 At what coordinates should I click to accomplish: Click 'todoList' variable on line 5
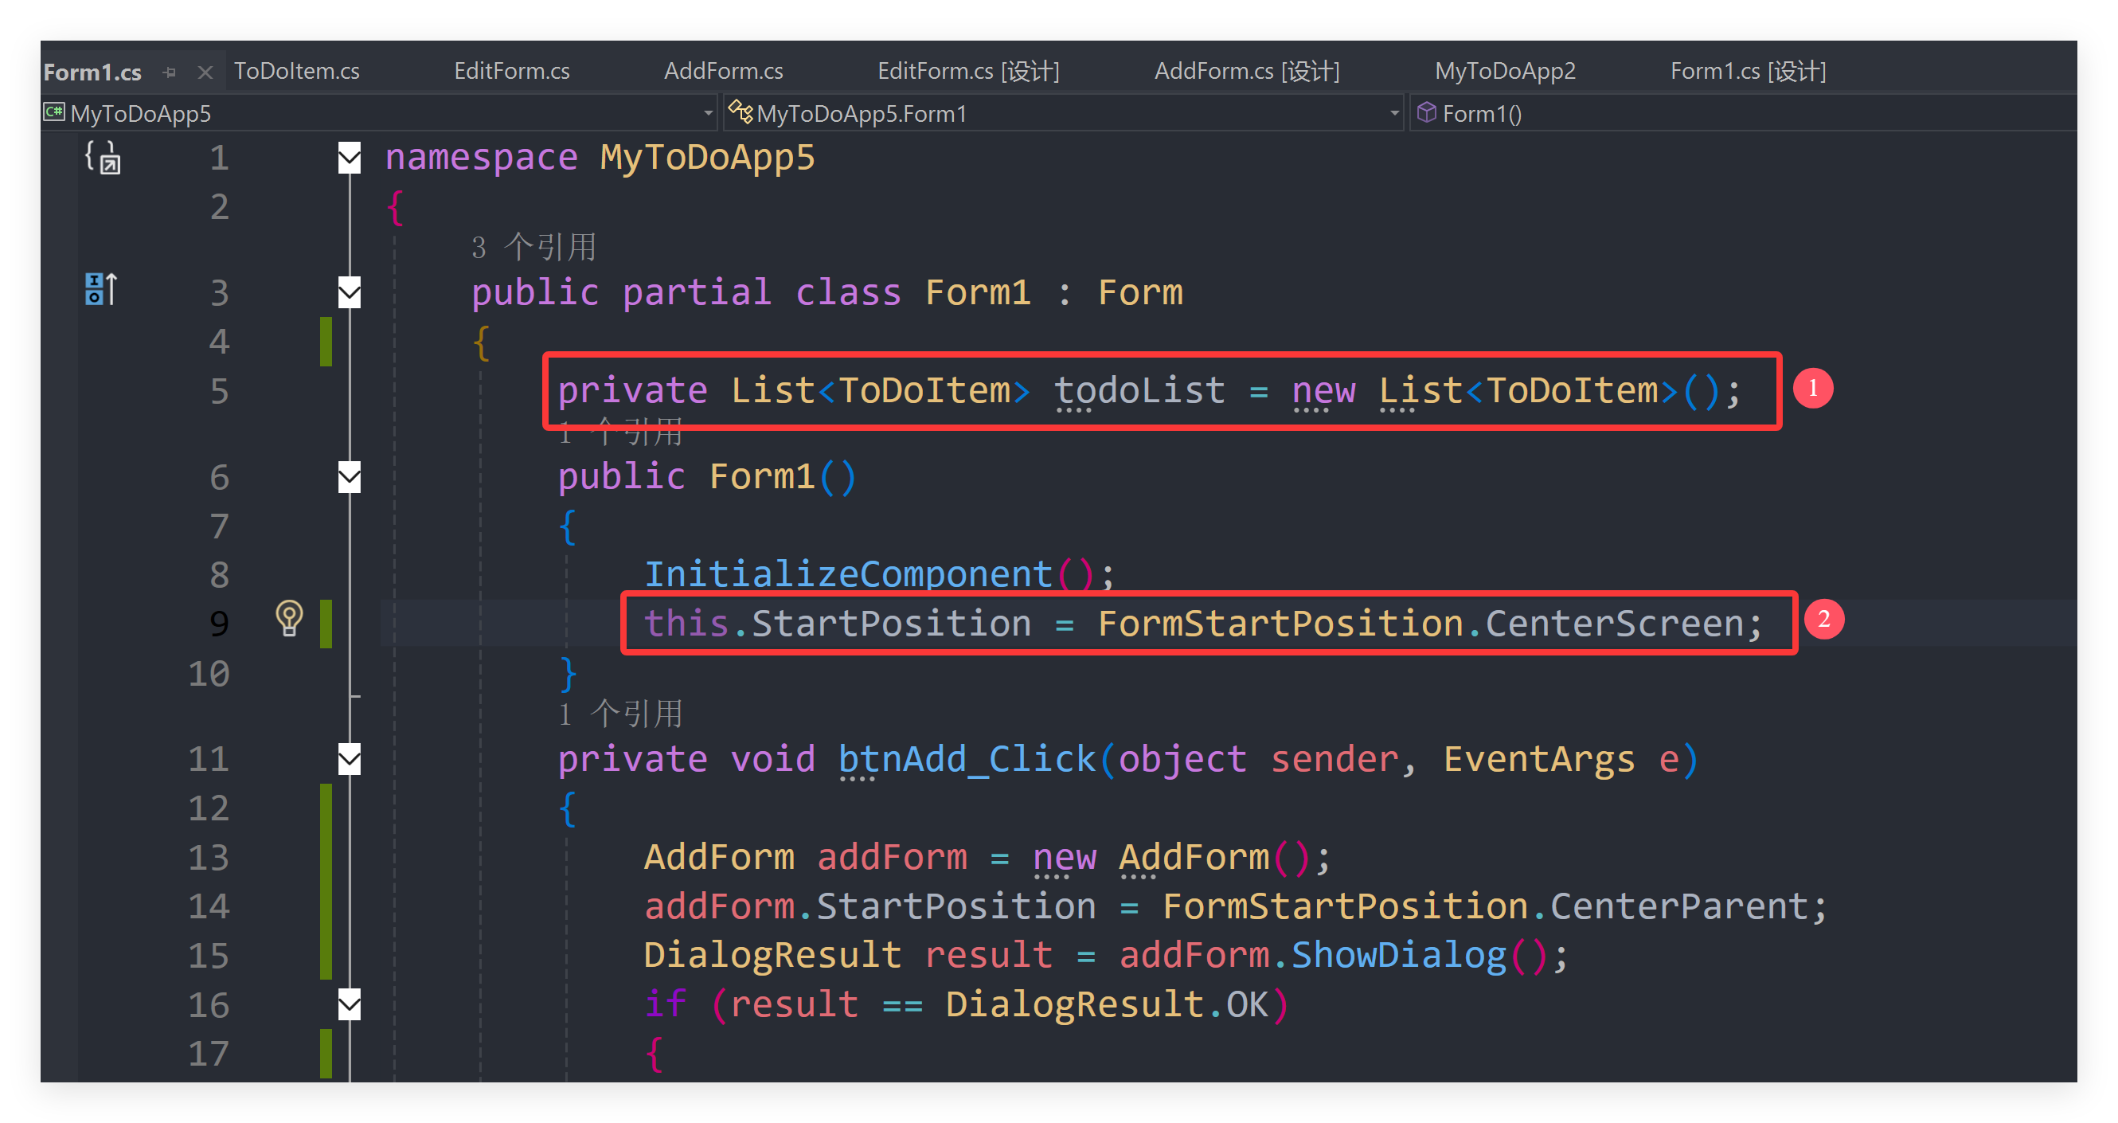pos(1139,390)
